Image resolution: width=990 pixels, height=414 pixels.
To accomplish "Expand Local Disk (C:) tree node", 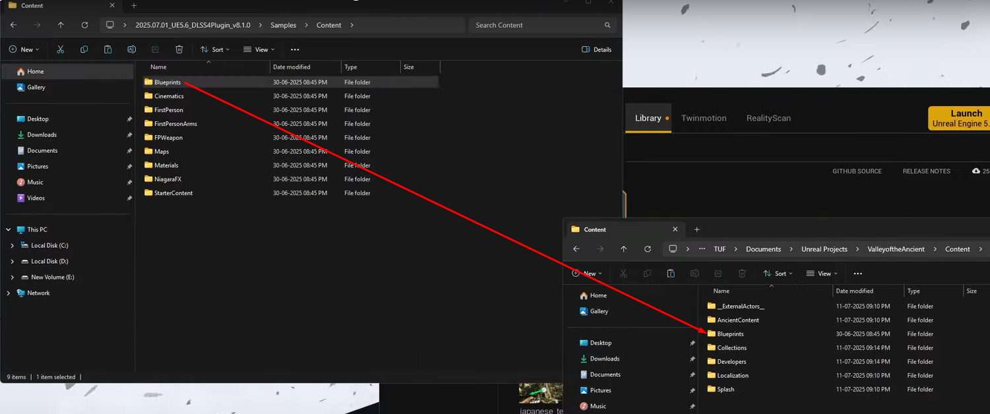I will (12, 245).
